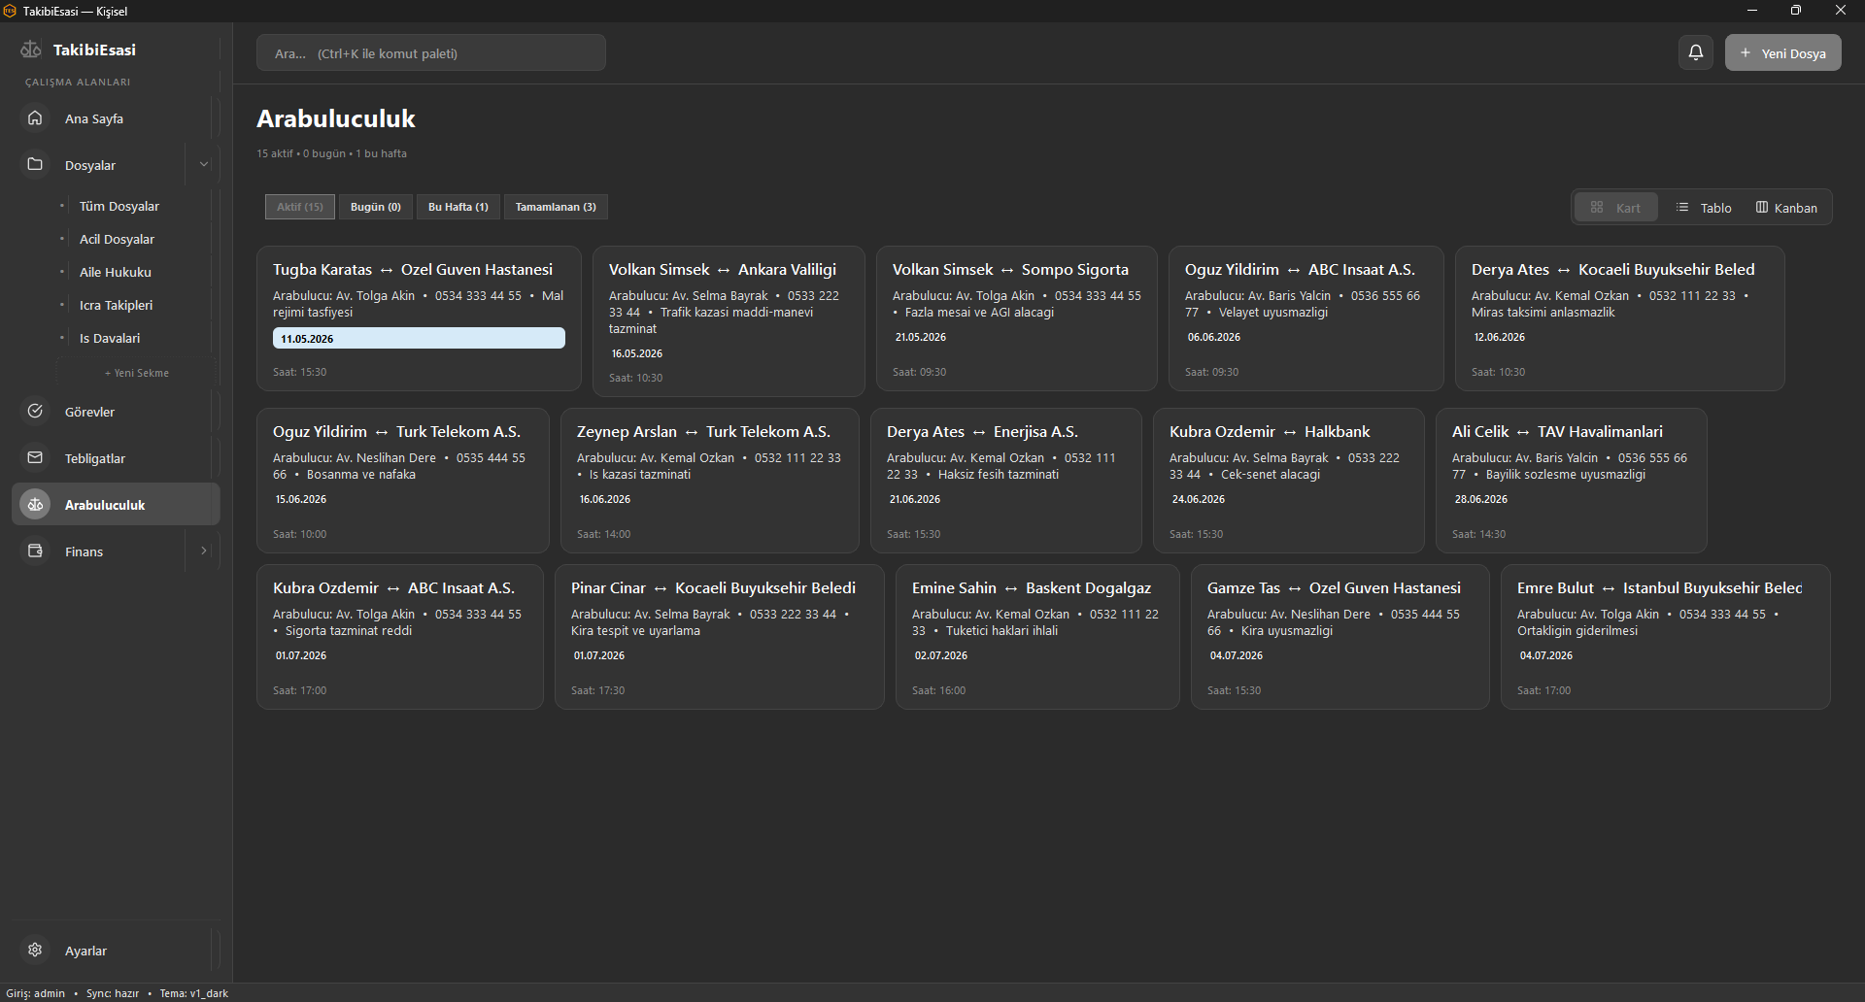Open Tüm Dosyalar in sidebar
The image size is (1865, 1002).
point(119,206)
